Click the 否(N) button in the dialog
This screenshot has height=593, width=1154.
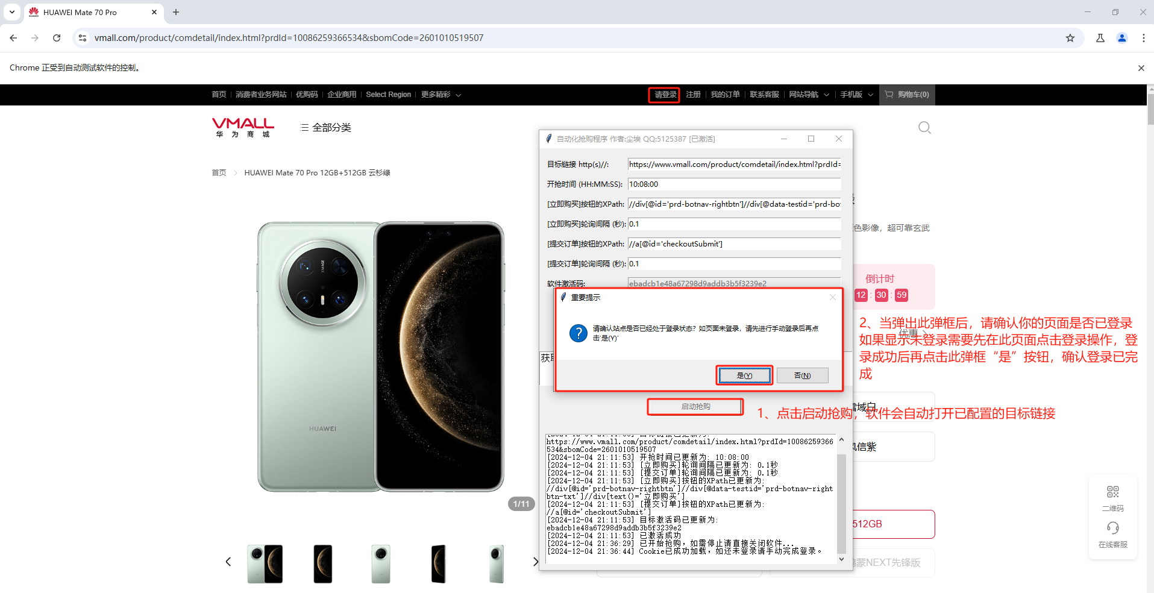(x=802, y=375)
